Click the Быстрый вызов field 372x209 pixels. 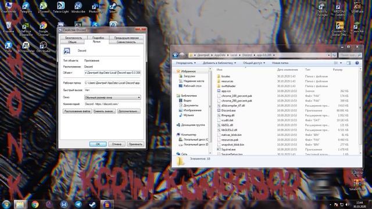pyautogui.click(x=113, y=90)
